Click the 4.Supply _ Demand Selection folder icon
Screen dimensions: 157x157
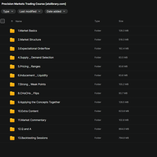12,58
